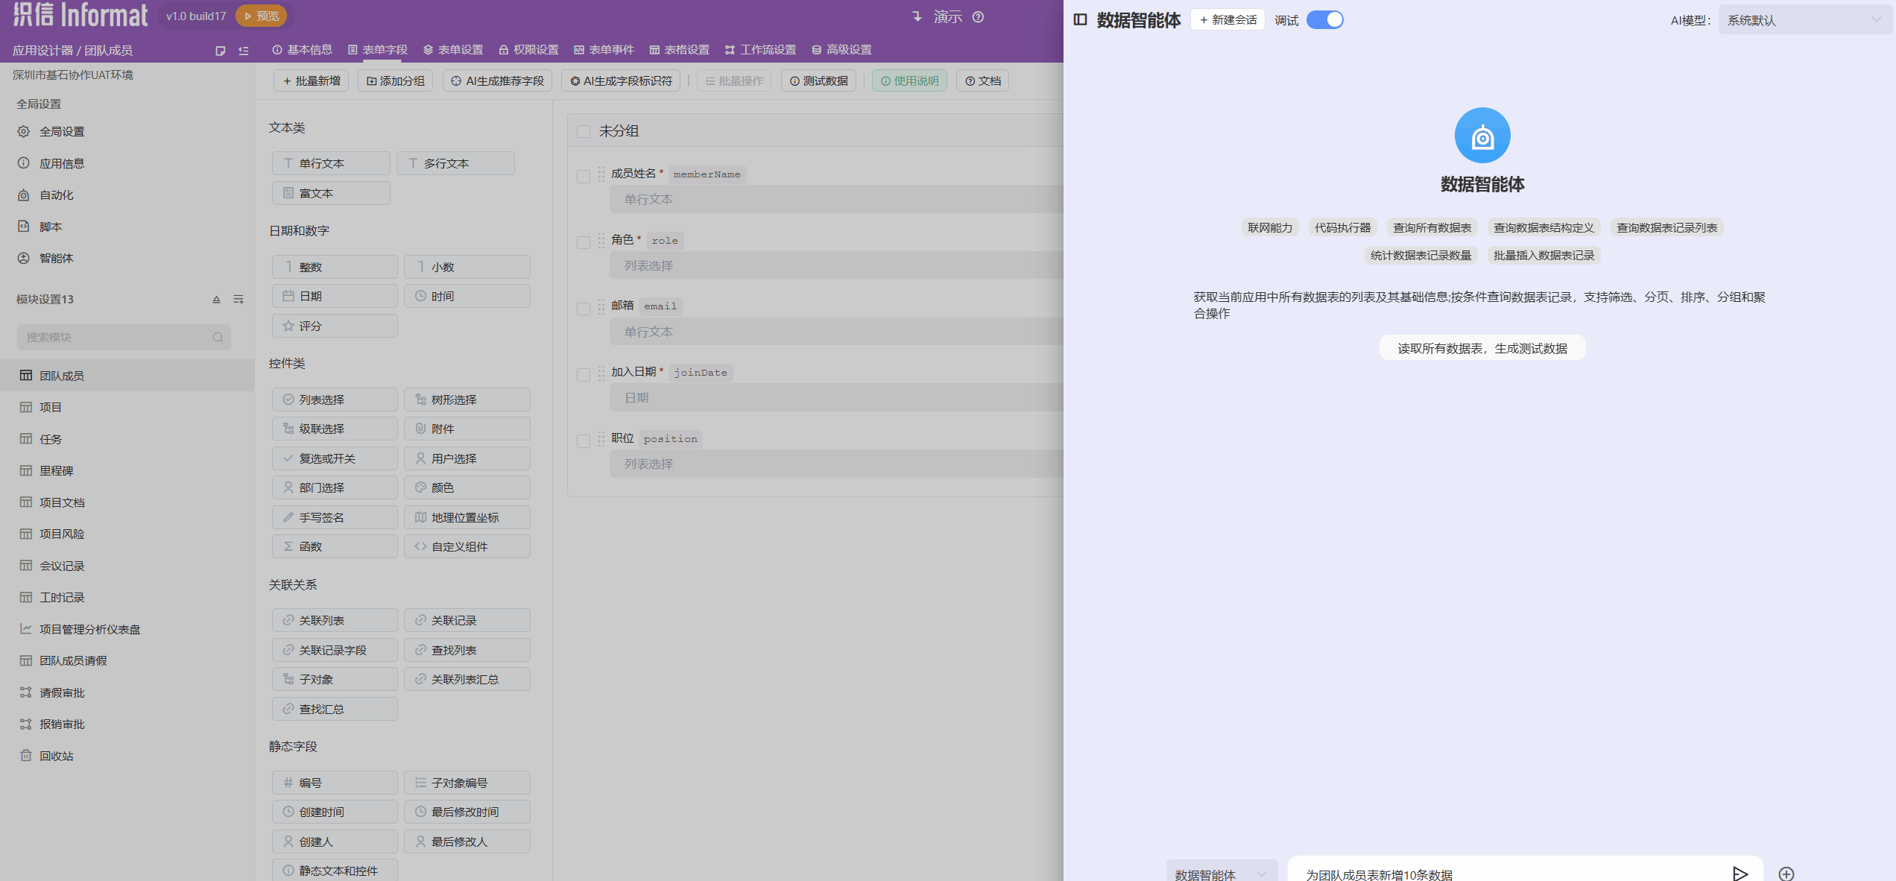Click the plus circle icon beside chat input
The height and width of the screenshot is (881, 1896).
pyautogui.click(x=1786, y=874)
